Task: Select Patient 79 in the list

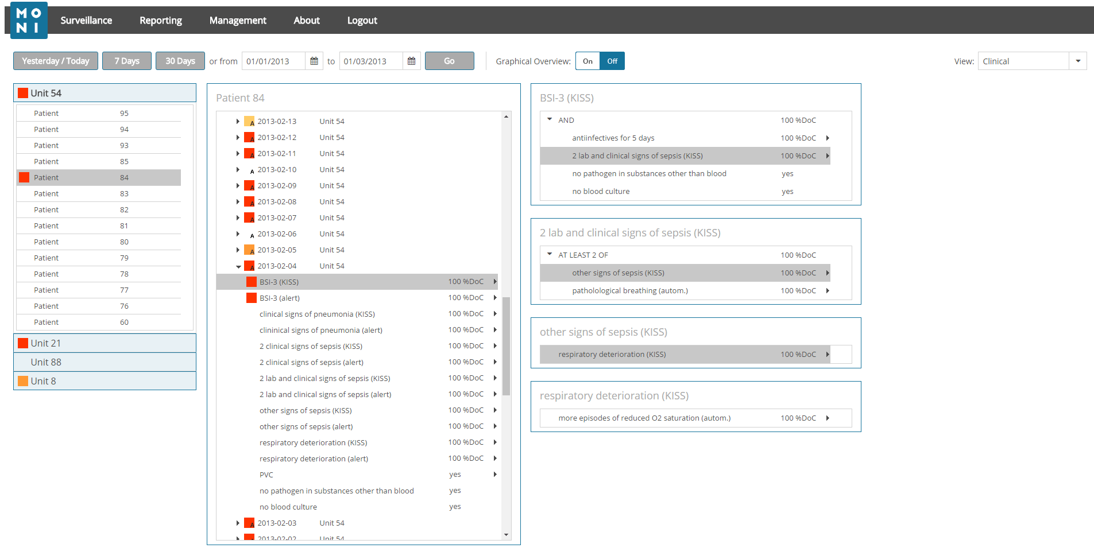Action: pyautogui.click(x=99, y=258)
